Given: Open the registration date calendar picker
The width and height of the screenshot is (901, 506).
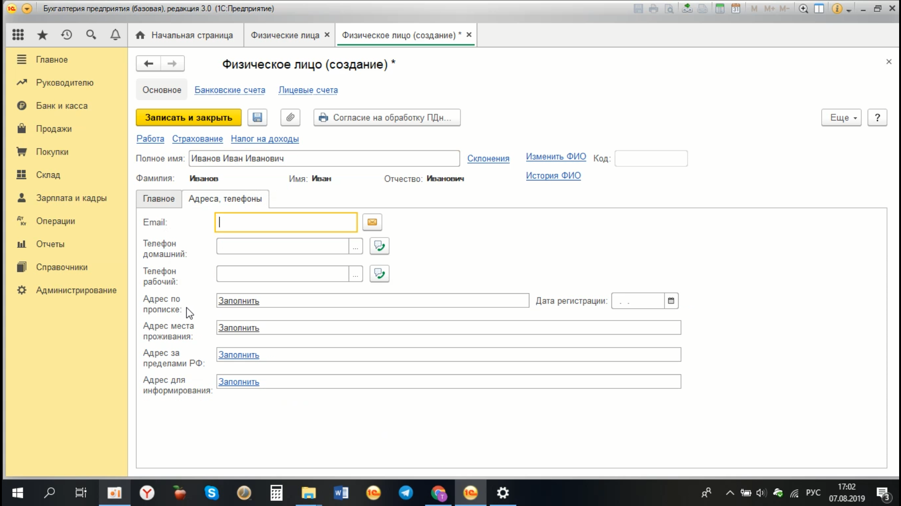Looking at the screenshot, I should (671, 301).
